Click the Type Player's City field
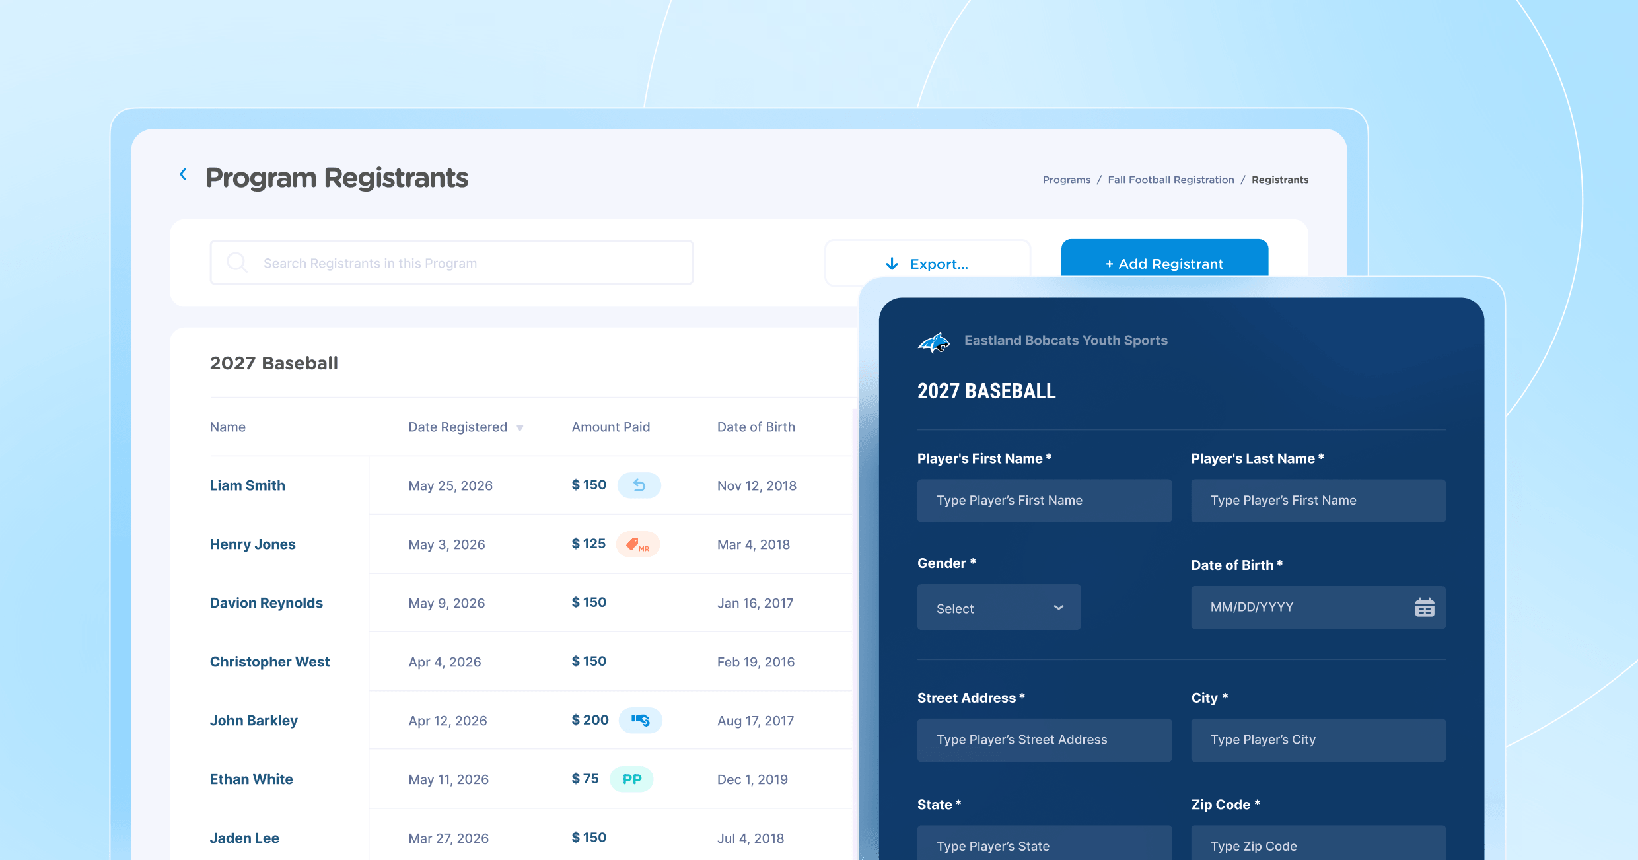Screen dimensions: 1638x860 (1318, 740)
